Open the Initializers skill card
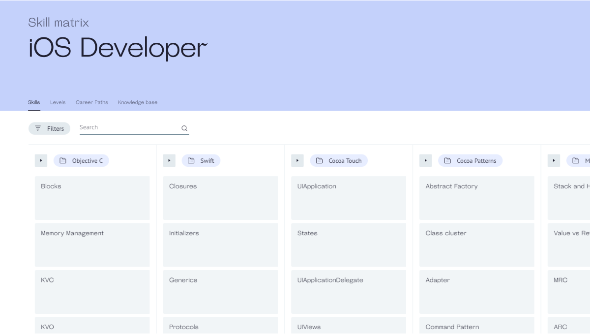This screenshot has height=334, width=590. point(220,245)
